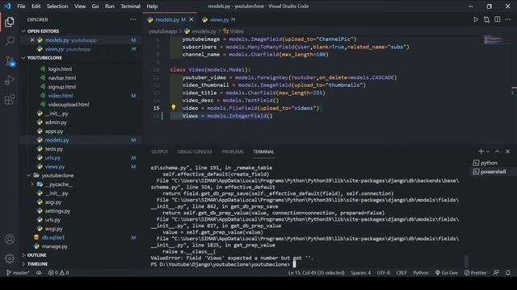
Task: Open the Accounts menu icon
Action: [10, 239]
